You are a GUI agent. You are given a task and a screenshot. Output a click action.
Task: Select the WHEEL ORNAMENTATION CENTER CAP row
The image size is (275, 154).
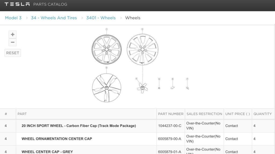tap(57, 139)
